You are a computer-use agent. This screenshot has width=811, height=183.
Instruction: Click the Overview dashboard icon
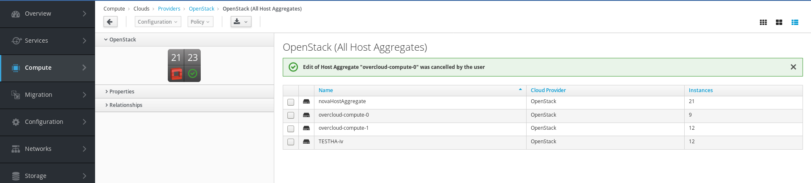16,14
